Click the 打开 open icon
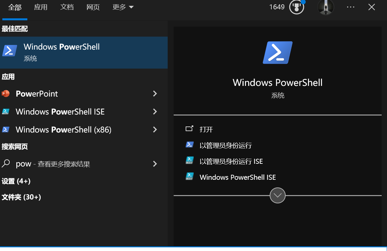 tap(189, 128)
